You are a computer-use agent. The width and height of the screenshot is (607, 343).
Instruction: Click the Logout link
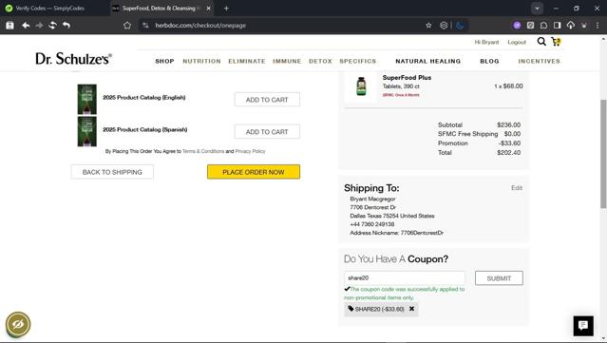517,42
